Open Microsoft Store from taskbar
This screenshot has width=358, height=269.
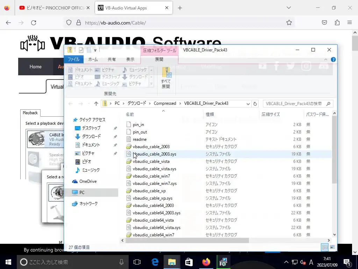(x=189, y=262)
